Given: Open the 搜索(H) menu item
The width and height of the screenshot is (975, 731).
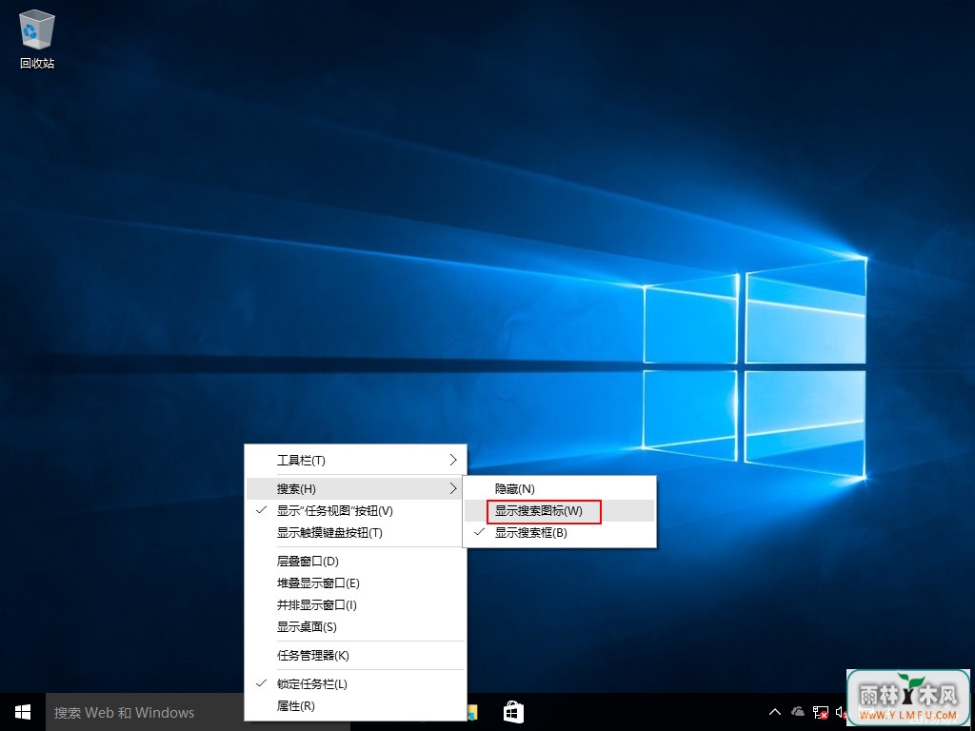Looking at the screenshot, I should 356,488.
